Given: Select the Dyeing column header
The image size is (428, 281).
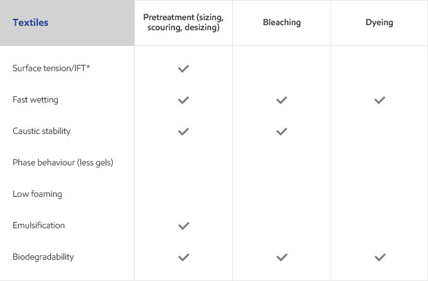Looking at the screenshot, I should (x=380, y=23).
